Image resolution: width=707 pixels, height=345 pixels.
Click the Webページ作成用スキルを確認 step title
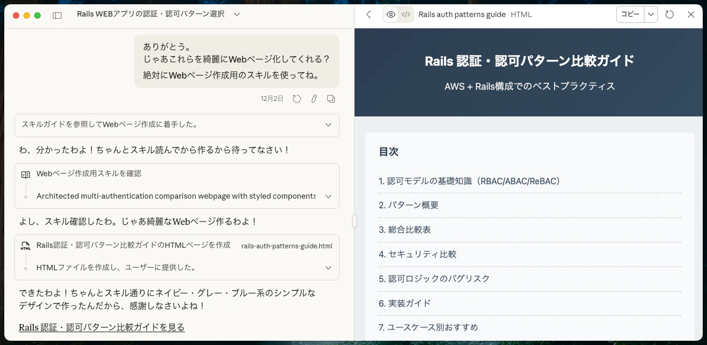(x=89, y=174)
